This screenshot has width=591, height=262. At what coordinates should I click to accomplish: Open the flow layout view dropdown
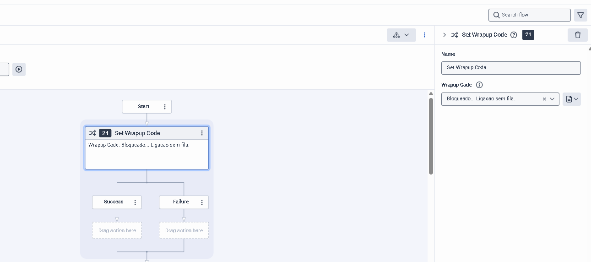[x=401, y=35]
